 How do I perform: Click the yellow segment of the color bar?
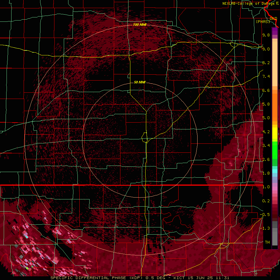tap(275, 133)
